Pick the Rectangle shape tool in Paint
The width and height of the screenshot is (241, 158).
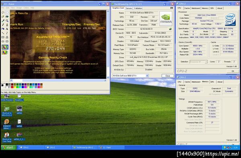click(3, 37)
